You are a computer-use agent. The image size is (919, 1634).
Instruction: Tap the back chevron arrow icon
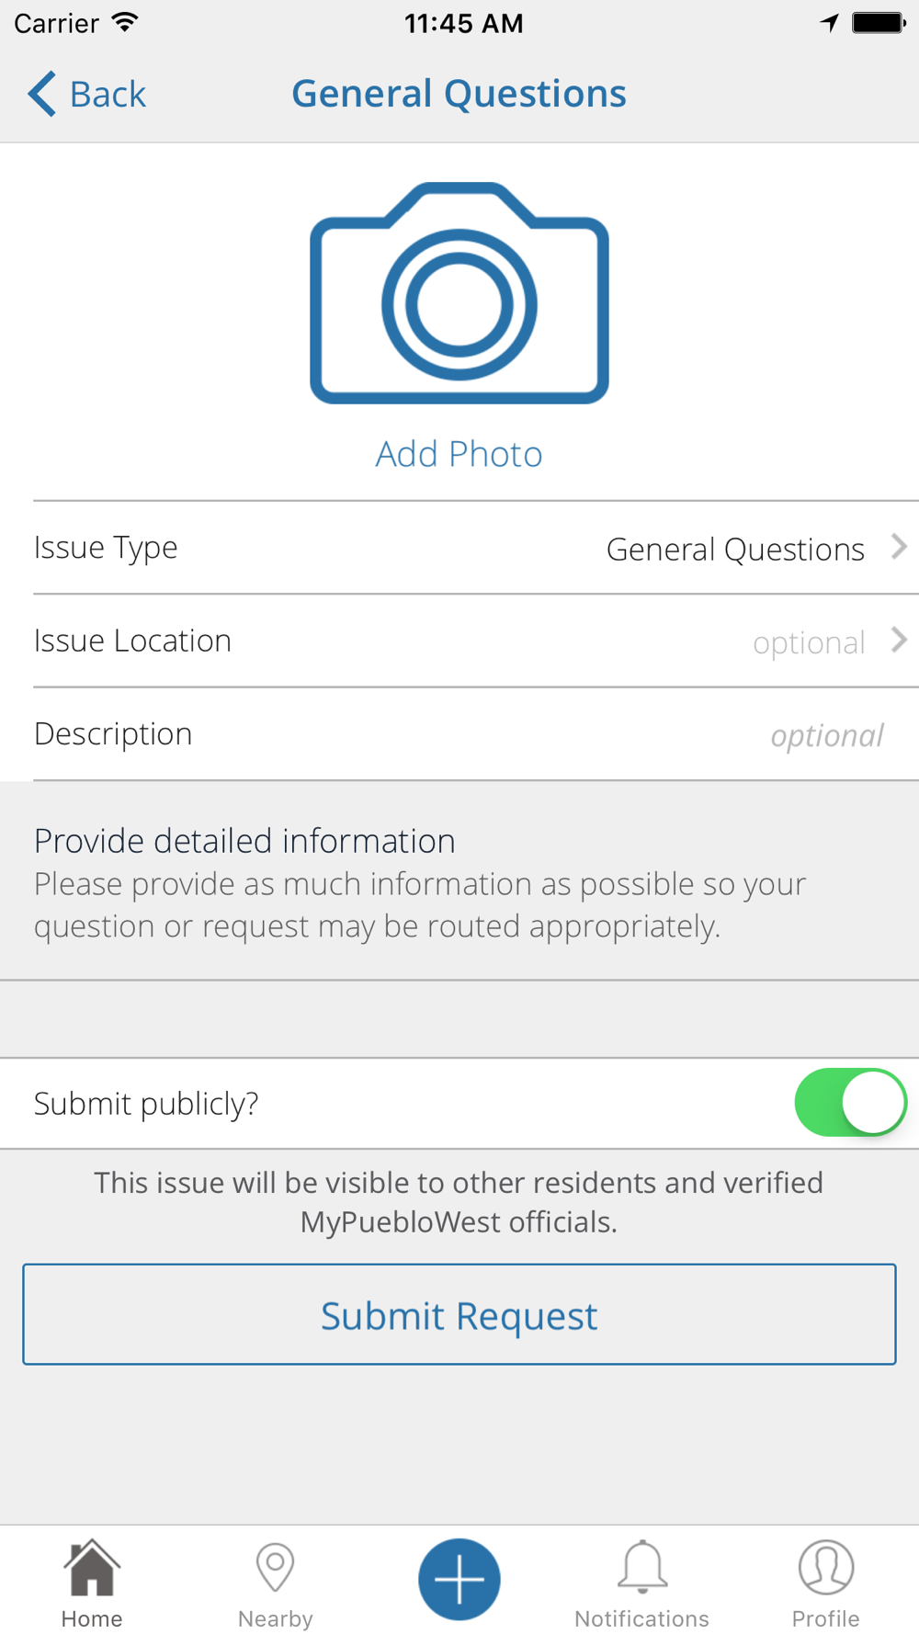pyautogui.click(x=42, y=94)
